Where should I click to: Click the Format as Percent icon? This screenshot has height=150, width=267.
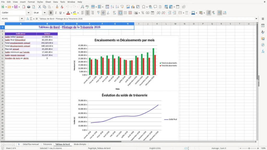(143, 13)
